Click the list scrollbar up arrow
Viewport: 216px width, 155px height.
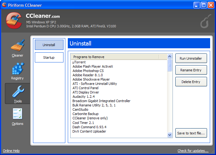click(169, 56)
